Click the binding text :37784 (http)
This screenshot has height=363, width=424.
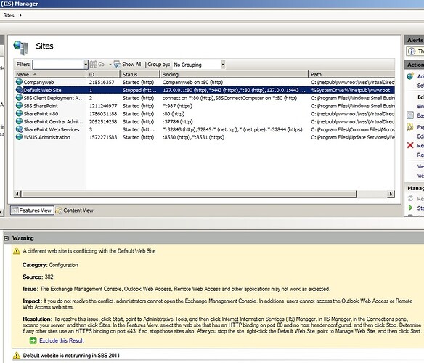(x=177, y=122)
